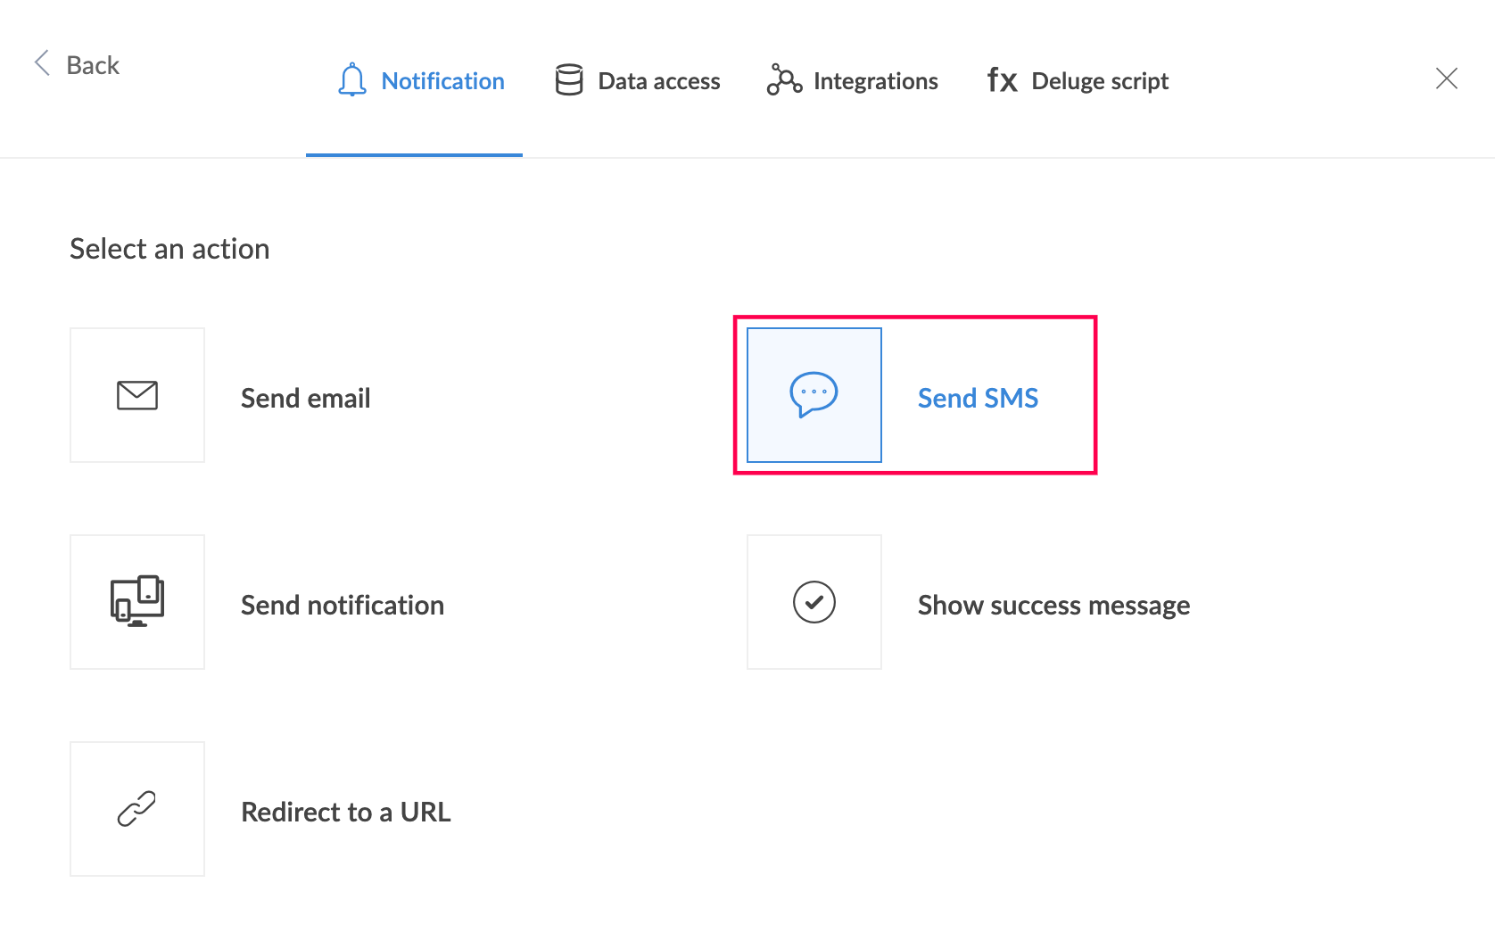The image size is (1495, 949).
Task: Click the Deluge script fx icon
Action: pyautogui.click(x=1003, y=80)
